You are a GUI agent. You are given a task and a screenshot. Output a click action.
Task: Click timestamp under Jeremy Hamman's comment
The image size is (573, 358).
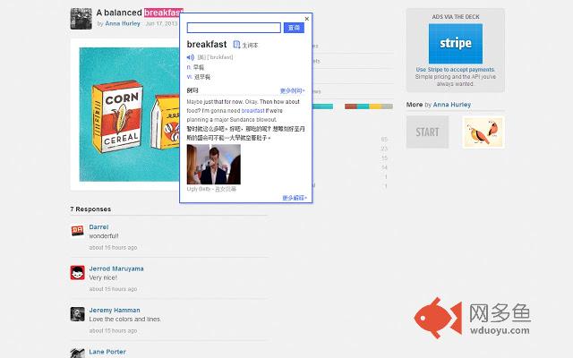(113, 330)
